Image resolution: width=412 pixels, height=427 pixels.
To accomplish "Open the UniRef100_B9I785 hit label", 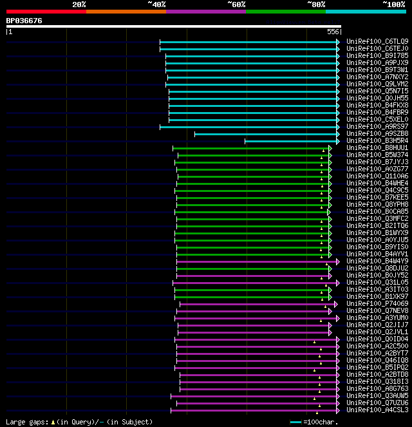I will click(377, 55).
